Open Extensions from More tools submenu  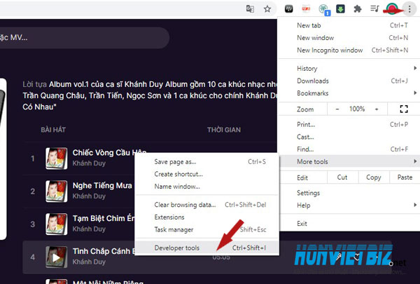coord(206,217)
